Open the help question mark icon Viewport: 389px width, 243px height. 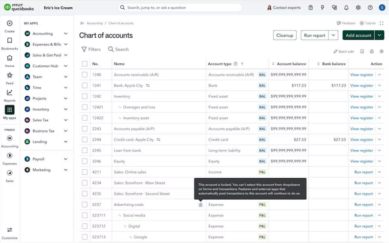[x=370, y=8]
